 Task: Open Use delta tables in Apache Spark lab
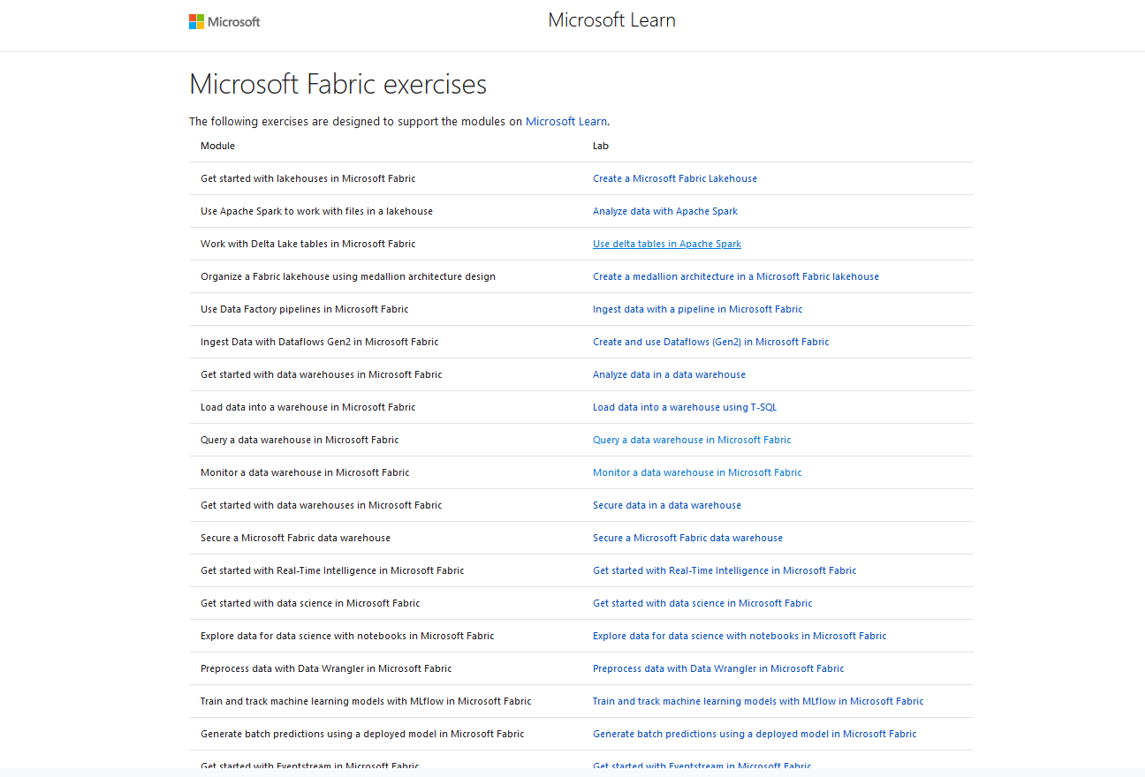tap(667, 244)
